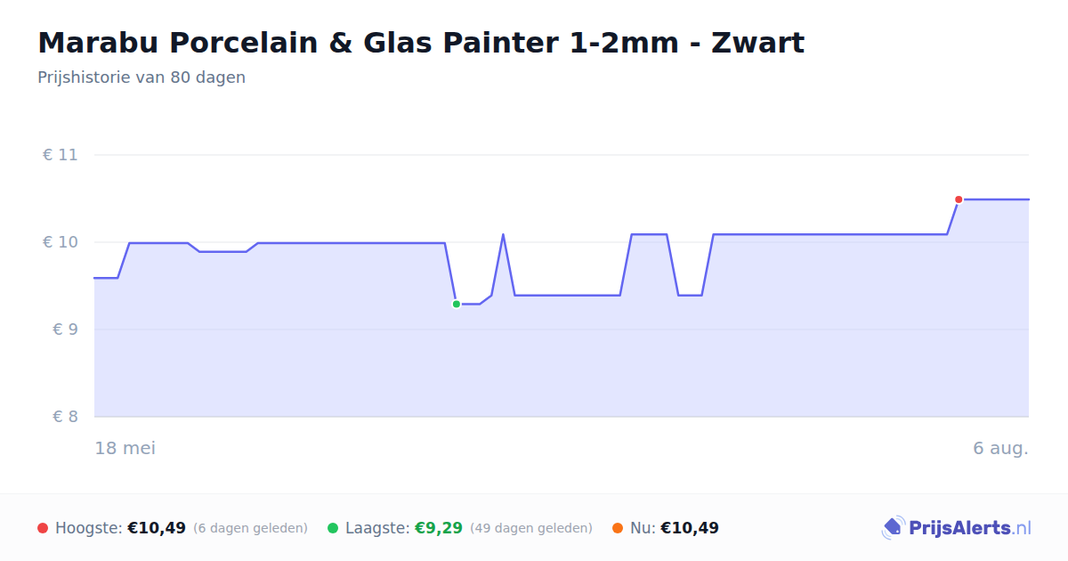Click the lowest price value €9,29
Image resolution: width=1068 pixels, height=561 pixels.
[439, 528]
